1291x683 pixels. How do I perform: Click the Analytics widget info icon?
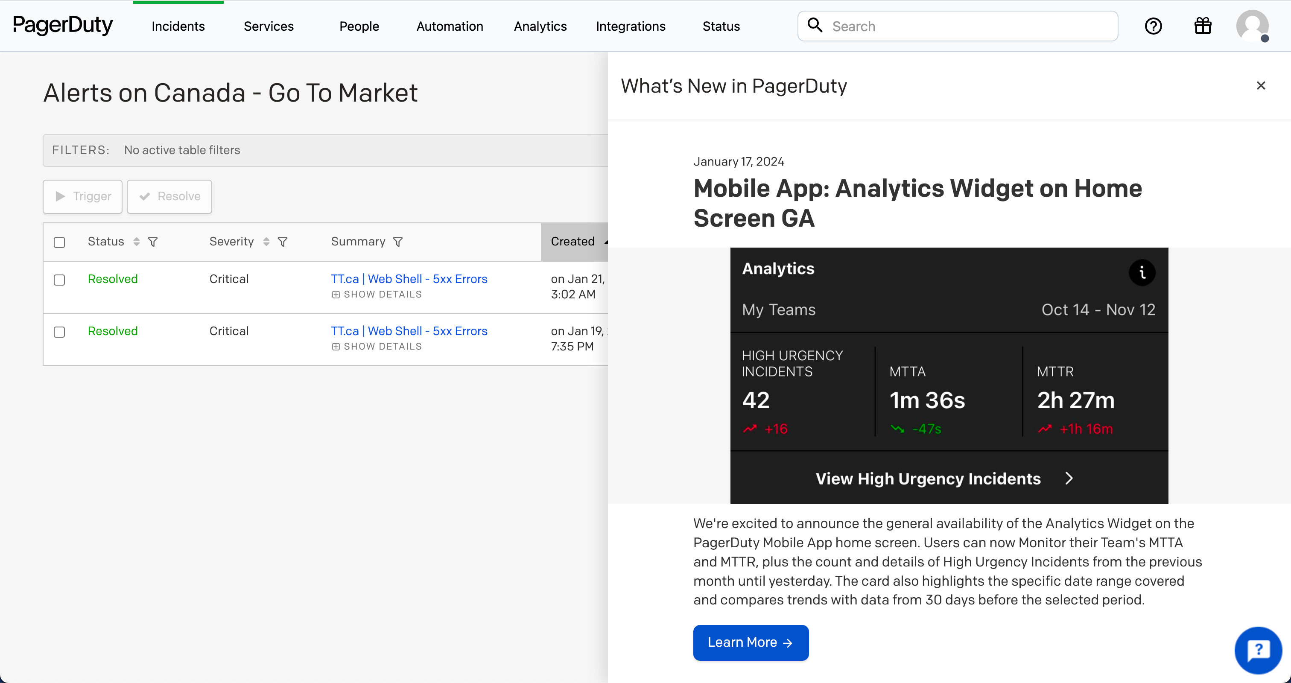click(x=1142, y=273)
